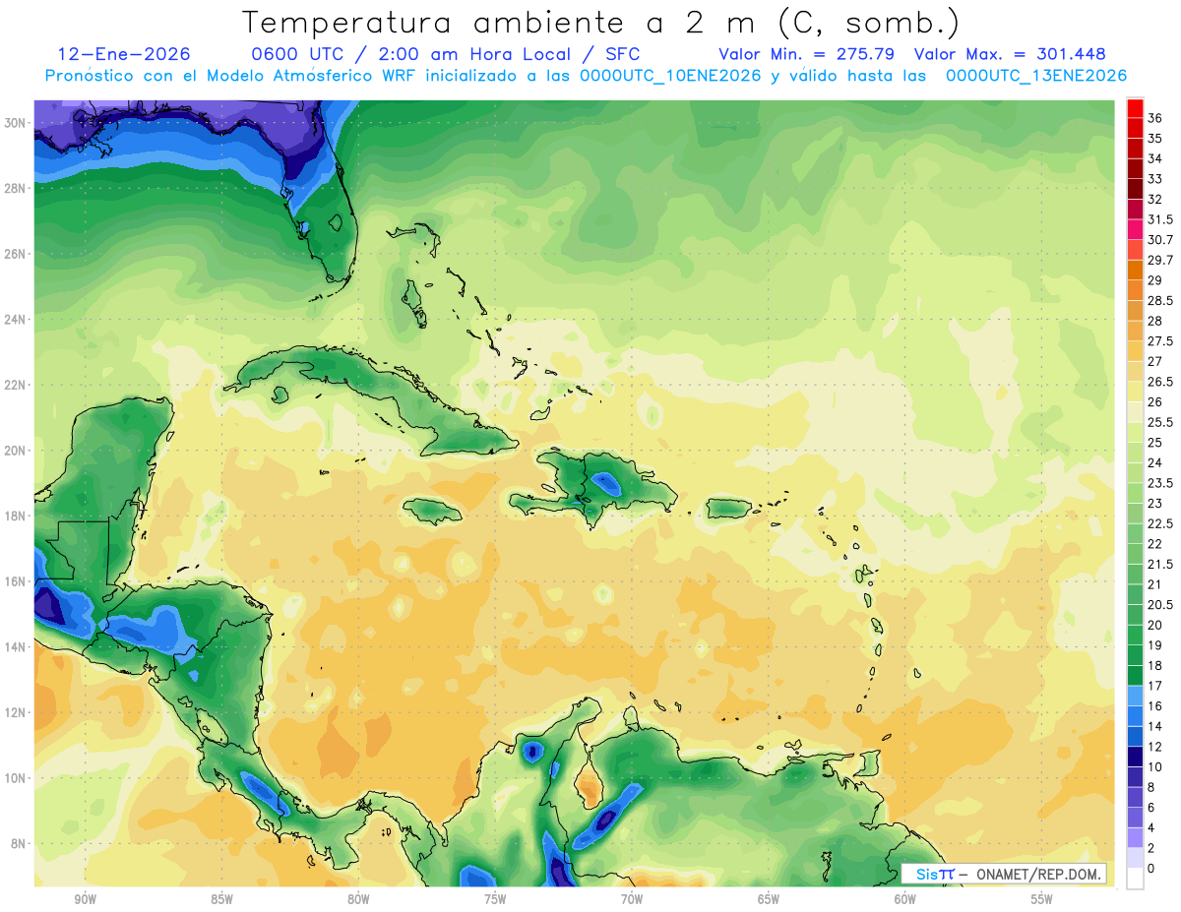Select the date '12-Ene-2026'
Screen dimensions: 1181x912
click(124, 54)
